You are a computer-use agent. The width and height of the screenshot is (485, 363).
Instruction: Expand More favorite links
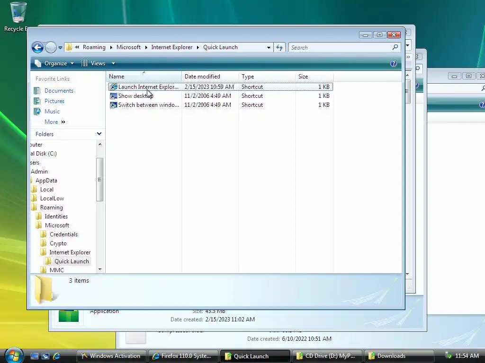(55, 122)
